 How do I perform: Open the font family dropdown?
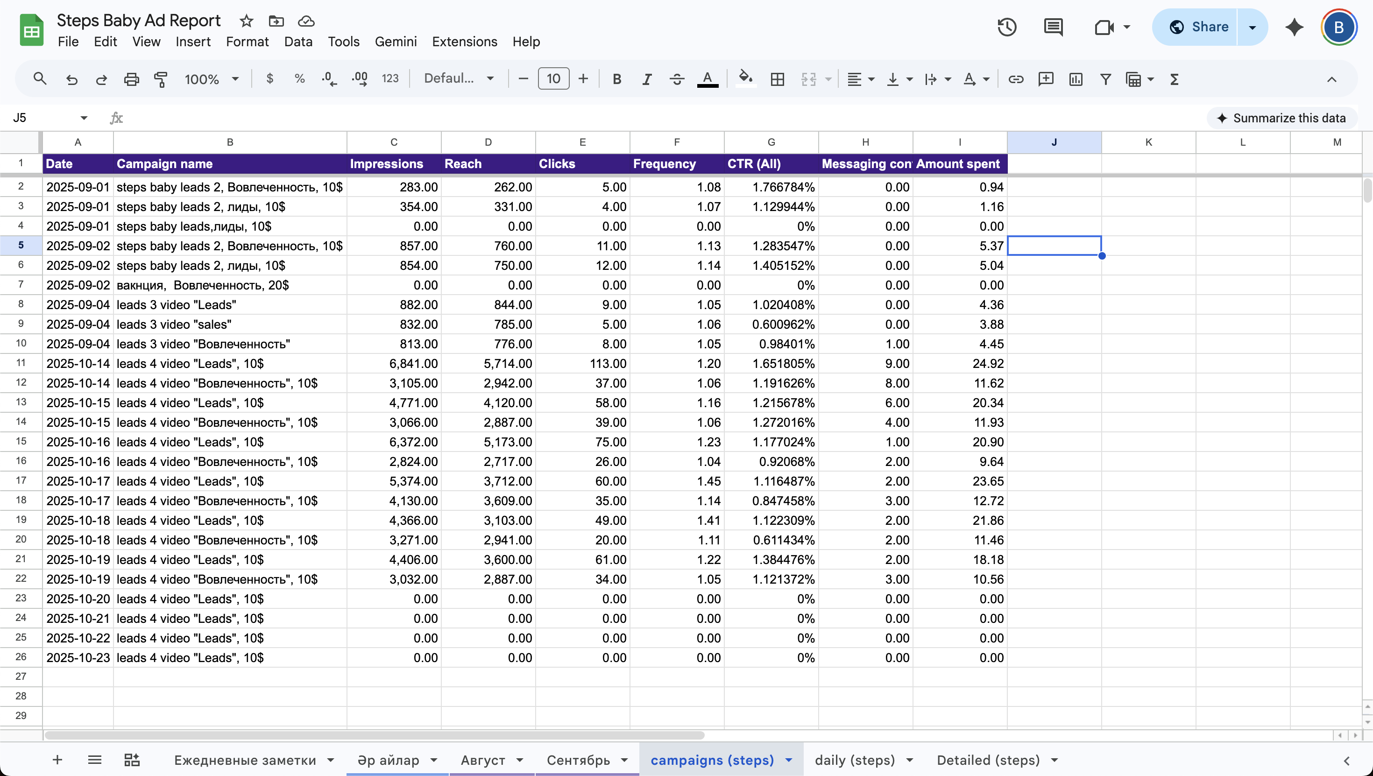[x=459, y=79]
